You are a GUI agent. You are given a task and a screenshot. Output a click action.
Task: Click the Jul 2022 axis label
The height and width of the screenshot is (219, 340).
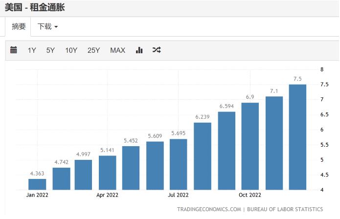pos(178,195)
